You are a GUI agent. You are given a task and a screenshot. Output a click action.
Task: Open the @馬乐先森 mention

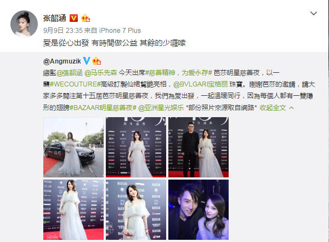tap(101, 73)
